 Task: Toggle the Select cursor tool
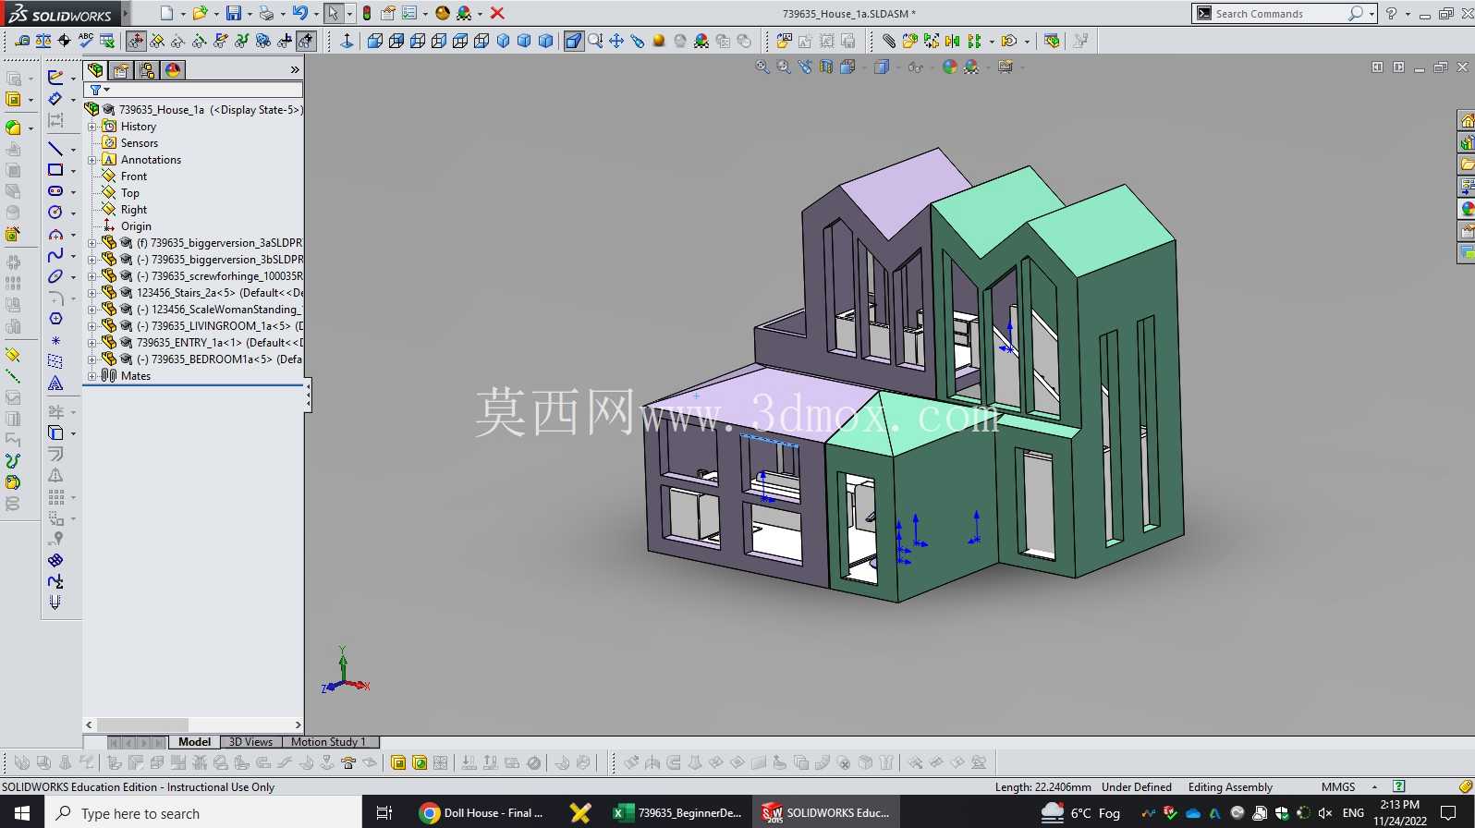(333, 13)
